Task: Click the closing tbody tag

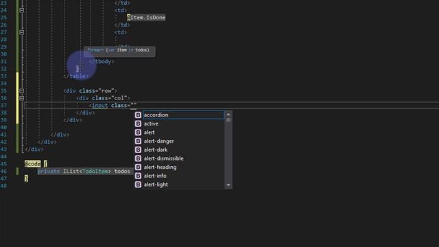Action: (102, 62)
